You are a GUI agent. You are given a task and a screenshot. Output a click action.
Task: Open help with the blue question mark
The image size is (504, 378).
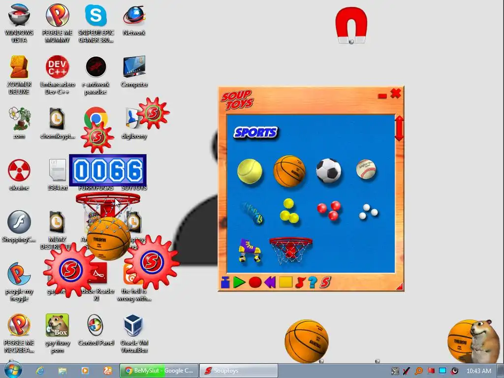(x=312, y=283)
